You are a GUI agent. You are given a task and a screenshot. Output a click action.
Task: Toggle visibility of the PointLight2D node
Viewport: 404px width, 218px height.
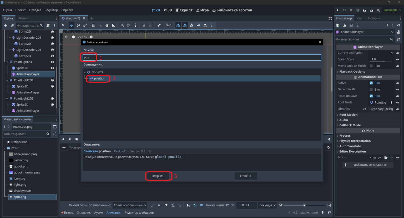pyautogui.click(x=52, y=62)
